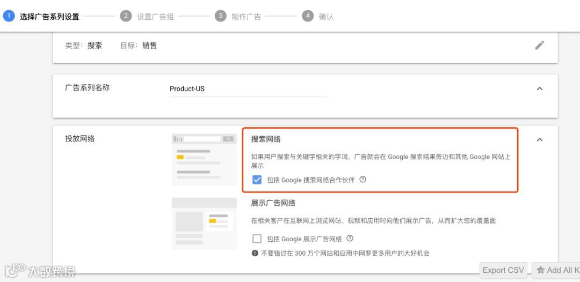Click the 类型: 搜索 text

pos(84,46)
